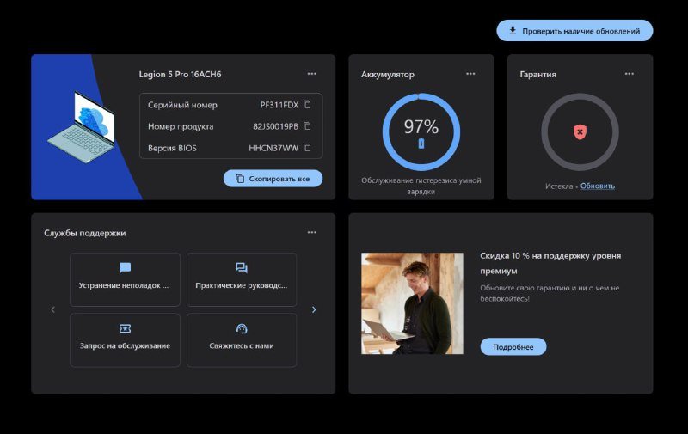Open Практические руководства tile
688x434 pixels.
(x=242, y=279)
